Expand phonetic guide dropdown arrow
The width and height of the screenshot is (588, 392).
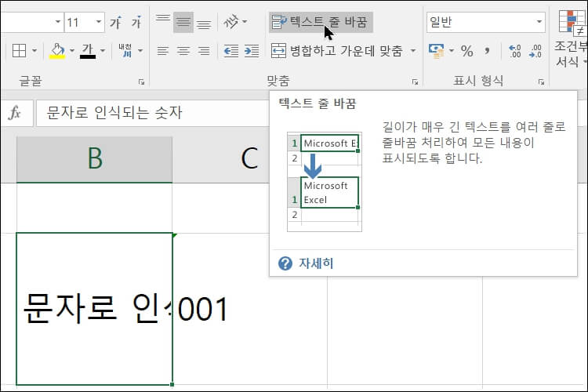(x=140, y=51)
